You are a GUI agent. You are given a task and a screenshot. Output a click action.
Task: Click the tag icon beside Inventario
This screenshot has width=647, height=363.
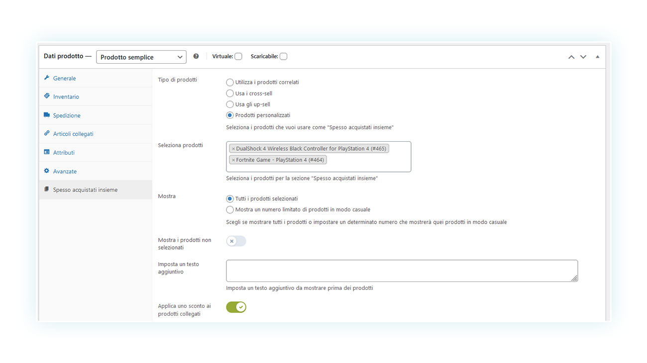pos(47,96)
